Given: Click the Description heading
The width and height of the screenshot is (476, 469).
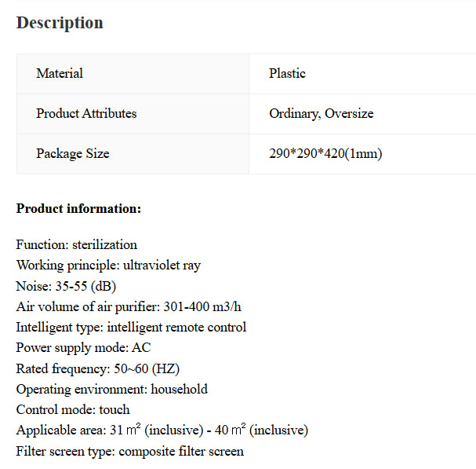Looking at the screenshot, I should coord(60,23).
